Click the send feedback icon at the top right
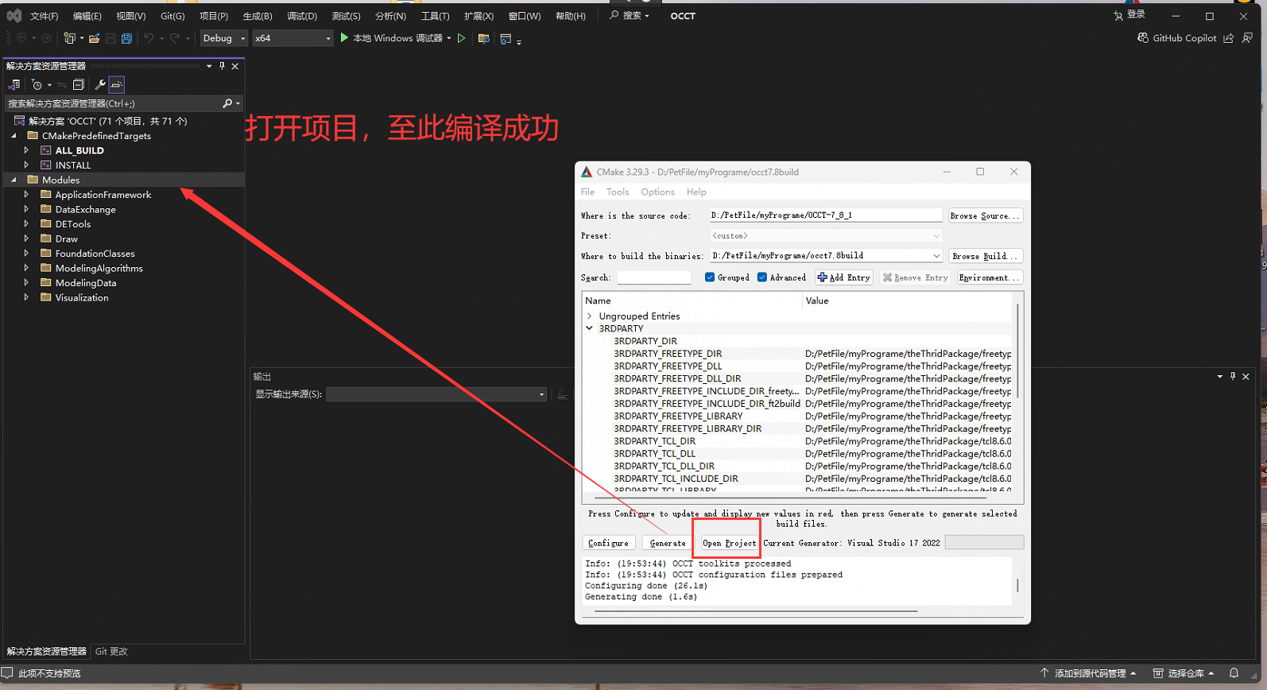The width and height of the screenshot is (1267, 690). 1247,38
